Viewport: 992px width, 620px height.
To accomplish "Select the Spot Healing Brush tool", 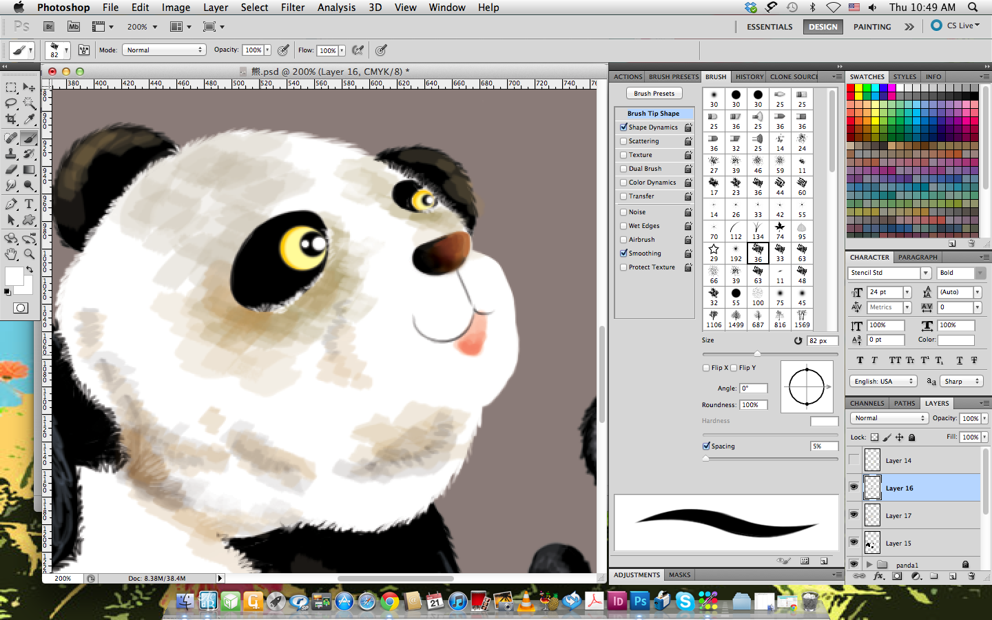I will coord(11,138).
